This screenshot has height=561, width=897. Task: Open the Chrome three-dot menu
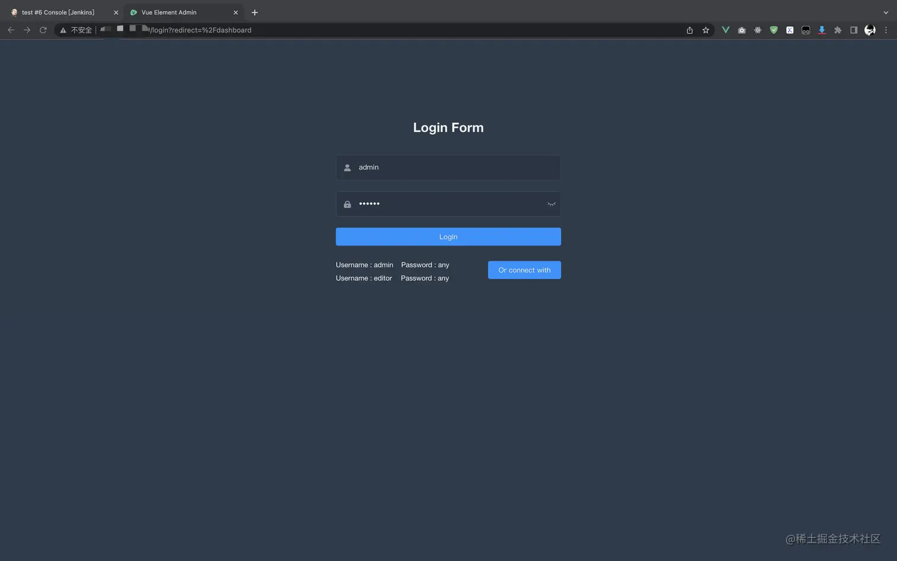click(886, 30)
